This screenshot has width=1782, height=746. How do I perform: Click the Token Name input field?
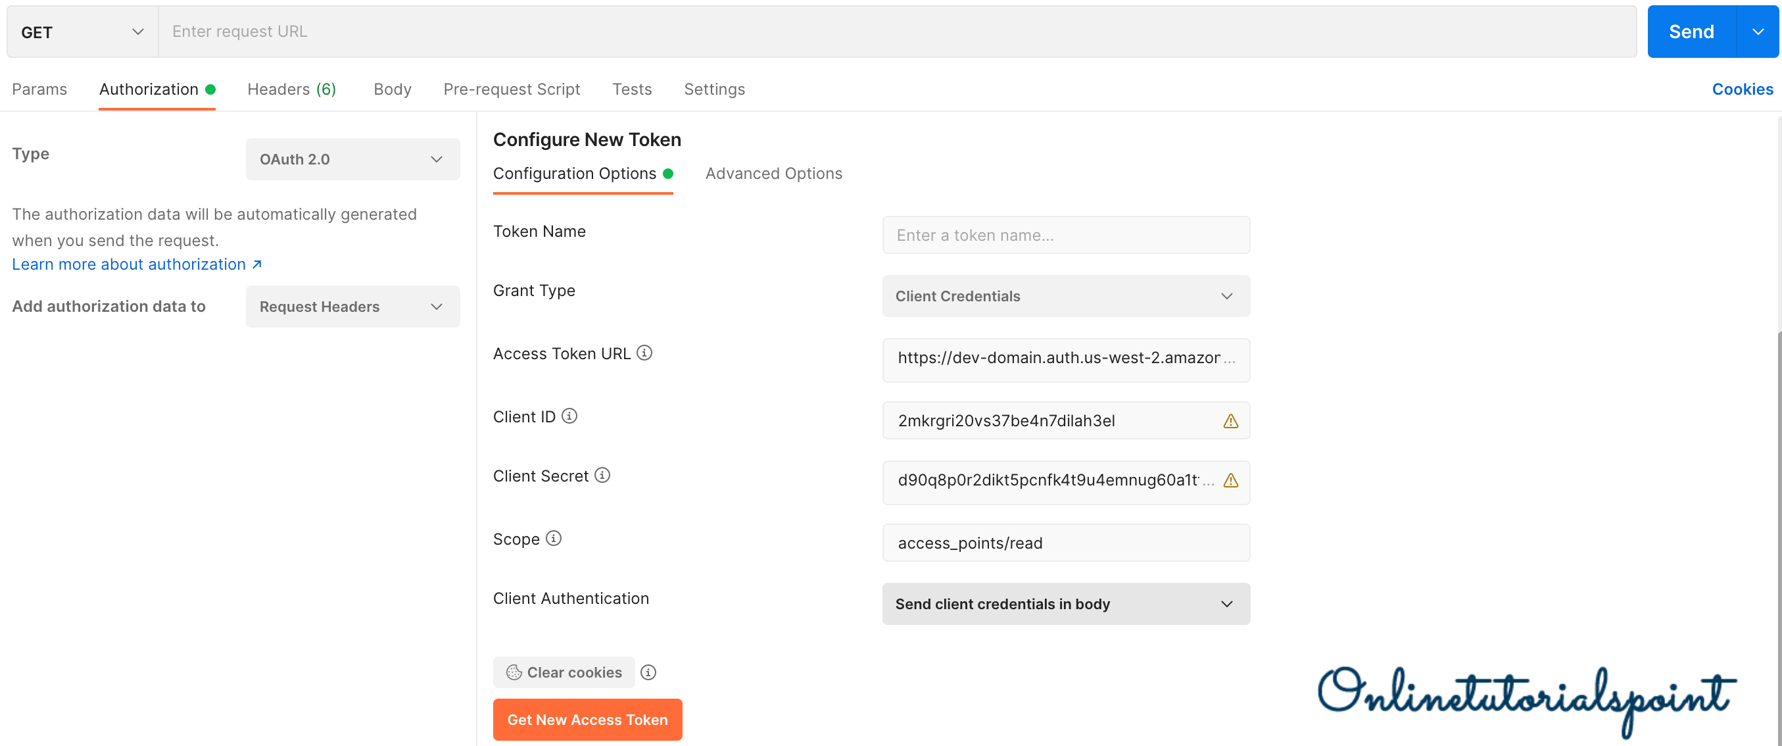coord(1065,236)
